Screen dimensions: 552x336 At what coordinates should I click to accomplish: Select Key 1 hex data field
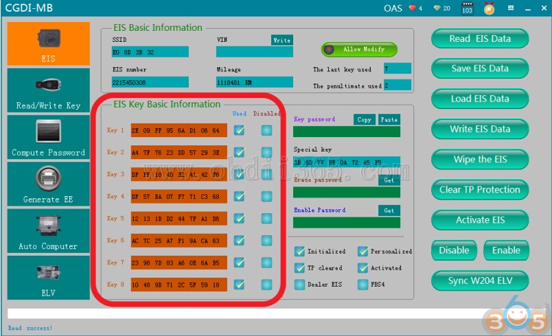pos(179,130)
